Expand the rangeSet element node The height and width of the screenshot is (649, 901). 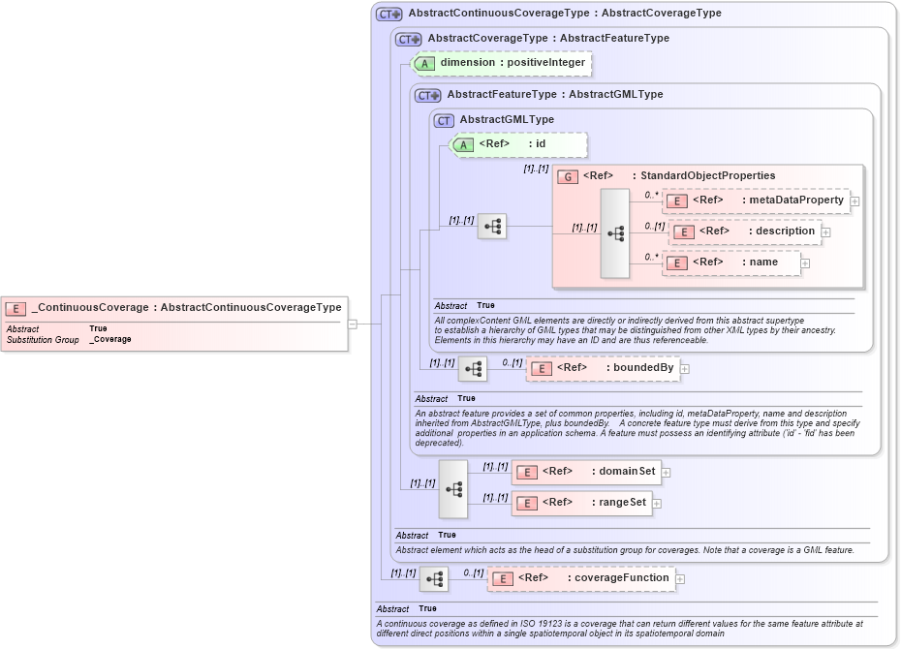click(x=658, y=503)
